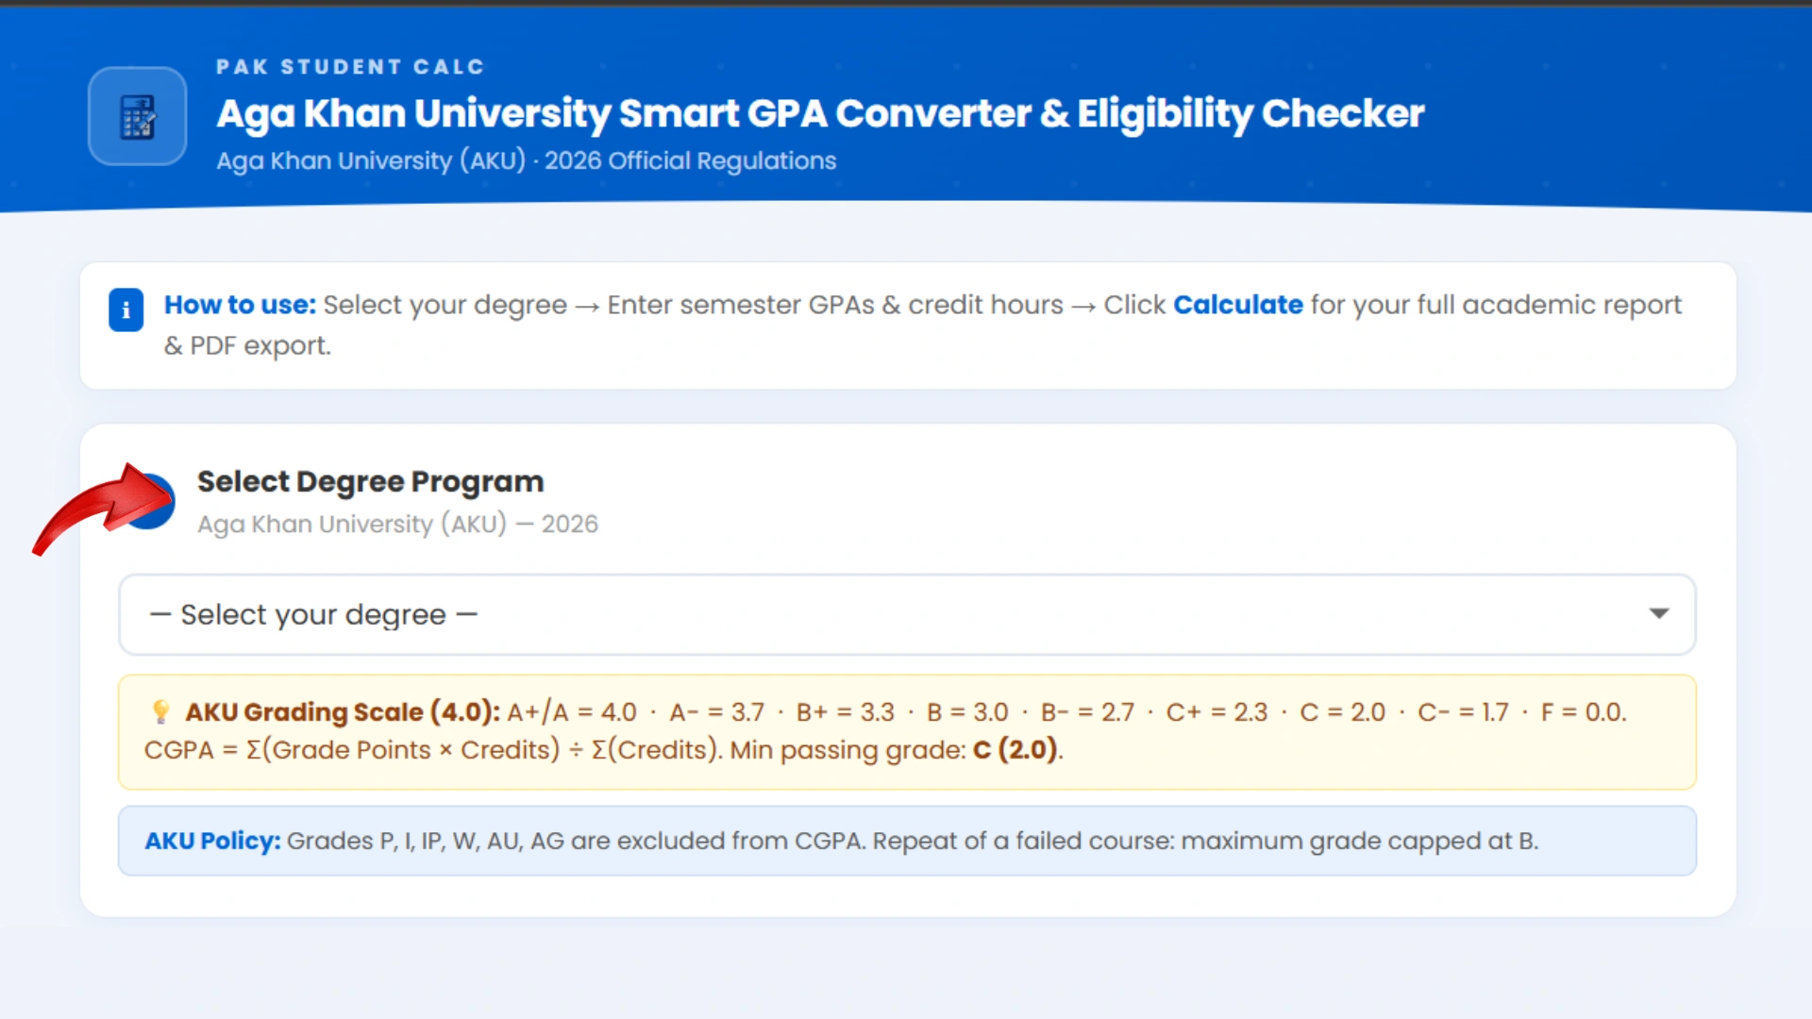Click the yellow AKU Grading Scale banner
1812x1019 pixels.
[906, 731]
